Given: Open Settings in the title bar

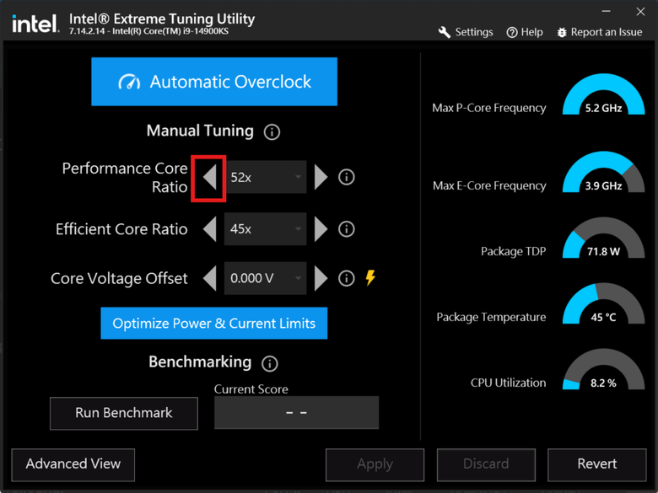Looking at the screenshot, I should (x=466, y=32).
